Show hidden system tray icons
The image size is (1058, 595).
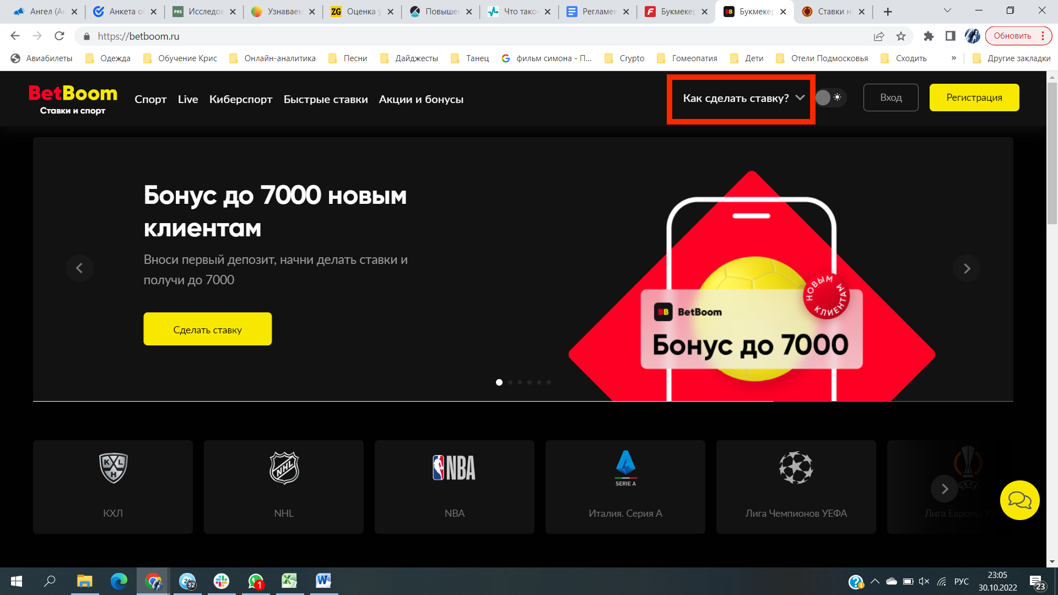point(875,581)
